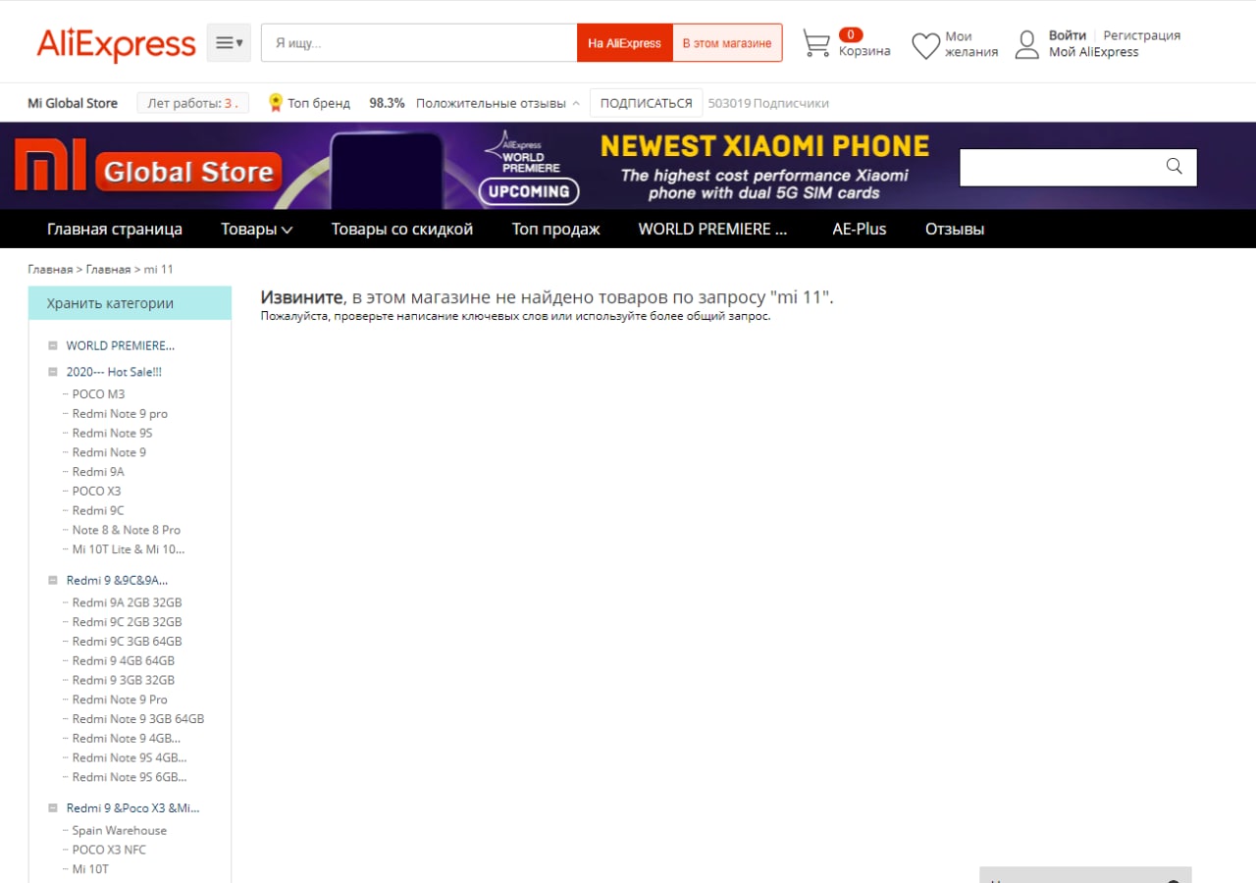This screenshot has height=883, width=1256.
Task: Click the AliExpress logo
Action: [116, 44]
